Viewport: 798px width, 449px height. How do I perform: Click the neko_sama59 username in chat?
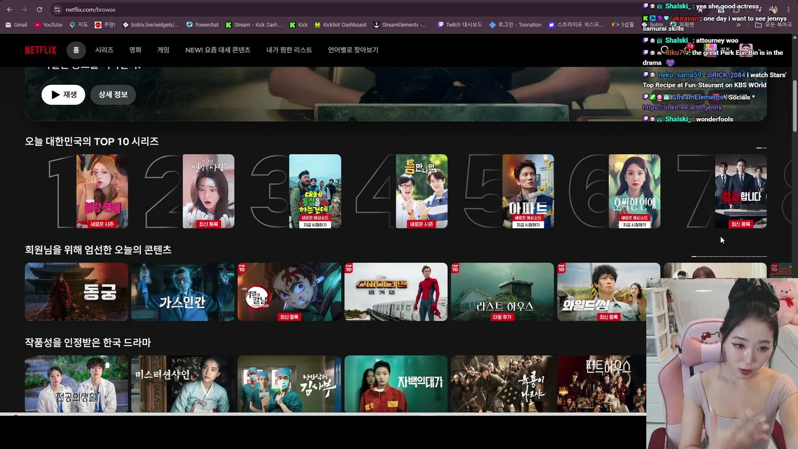681,75
